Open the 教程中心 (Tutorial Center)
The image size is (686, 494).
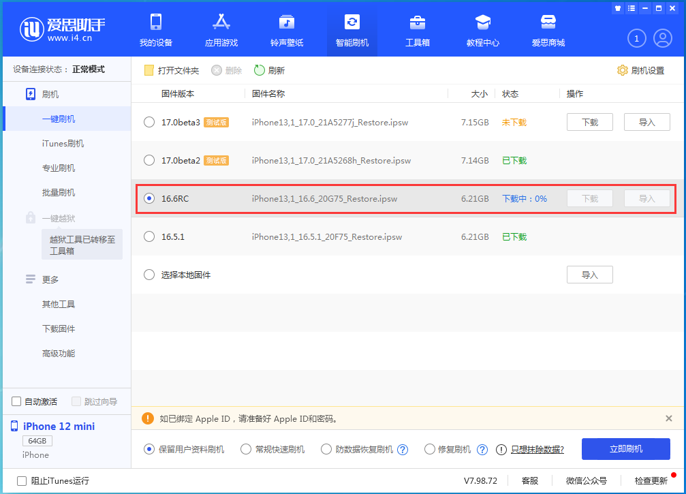coord(483,30)
